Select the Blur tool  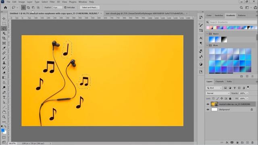click(x=4, y=83)
